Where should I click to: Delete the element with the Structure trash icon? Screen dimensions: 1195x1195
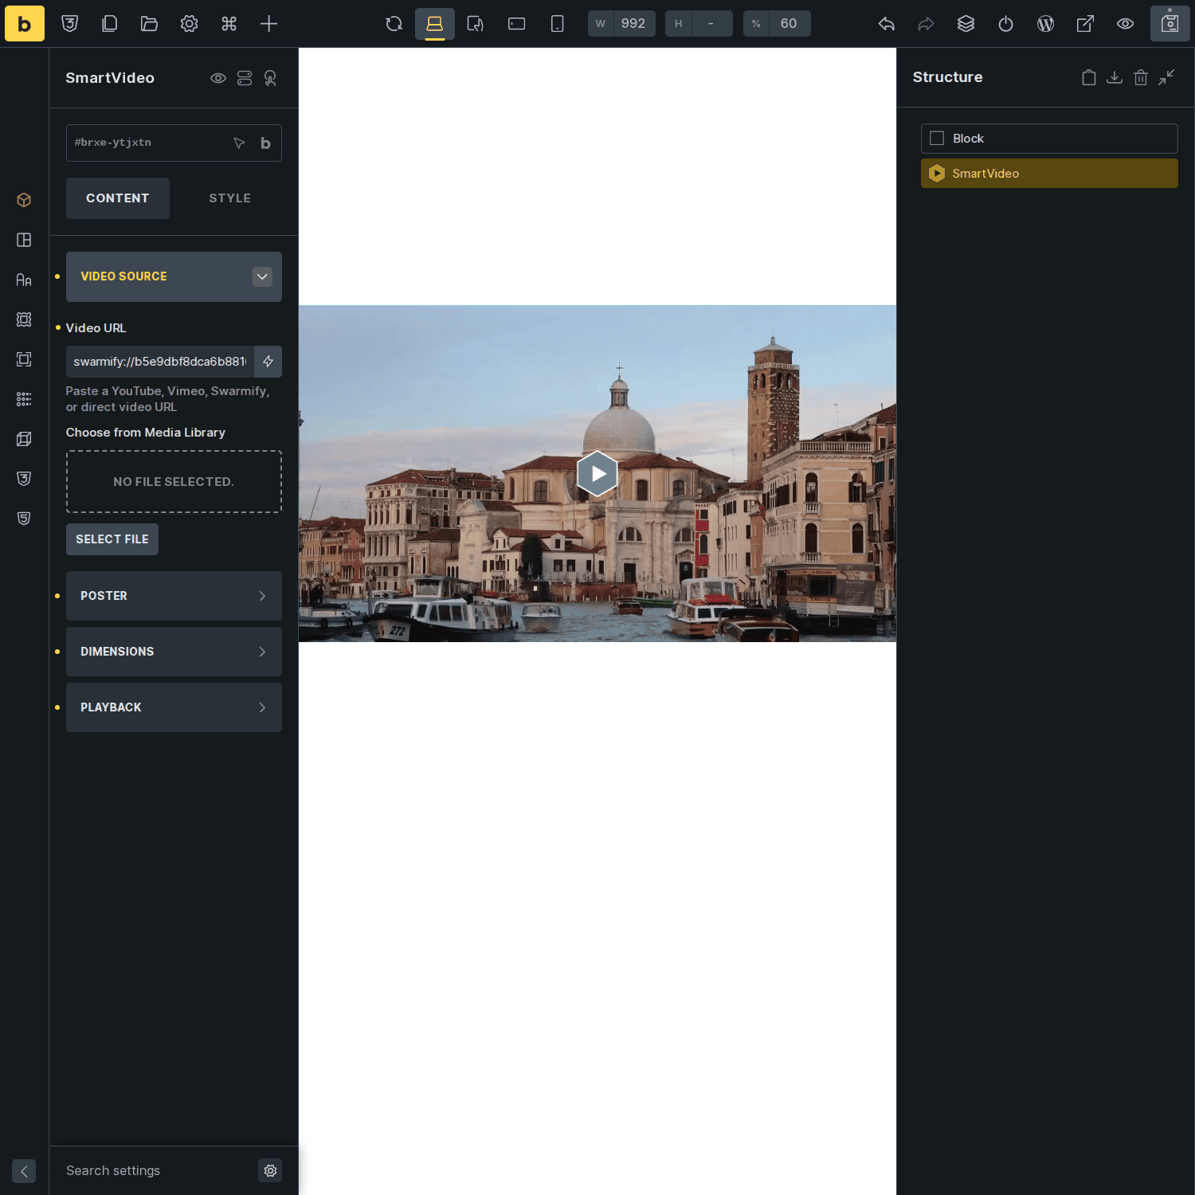(1141, 77)
